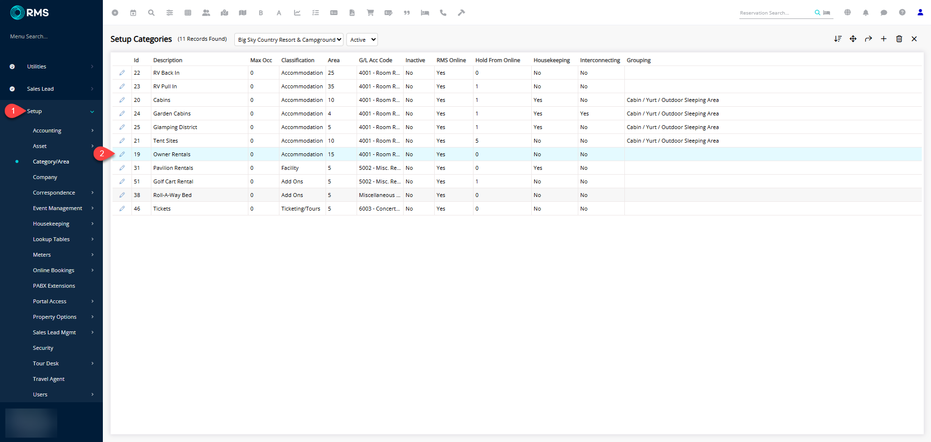Select the Golf Cart Rental row
931x442 pixels.
(x=173, y=181)
